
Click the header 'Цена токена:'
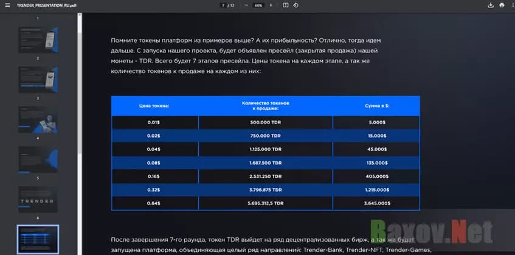tap(154, 106)
